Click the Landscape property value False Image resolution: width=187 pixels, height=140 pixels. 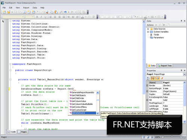coord(173,106)
